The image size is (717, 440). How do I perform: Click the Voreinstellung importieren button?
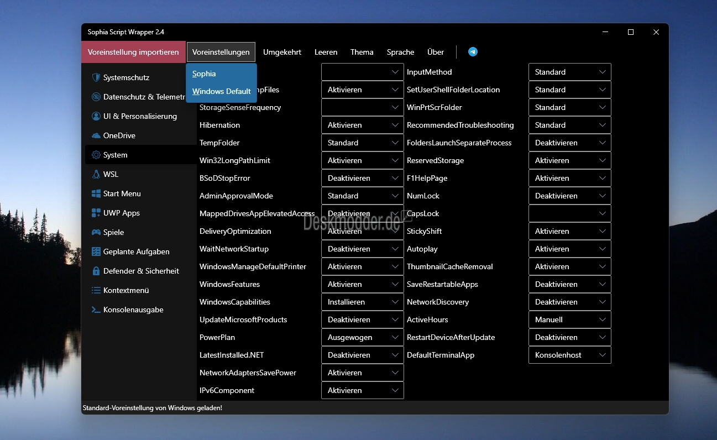point(133,52)
